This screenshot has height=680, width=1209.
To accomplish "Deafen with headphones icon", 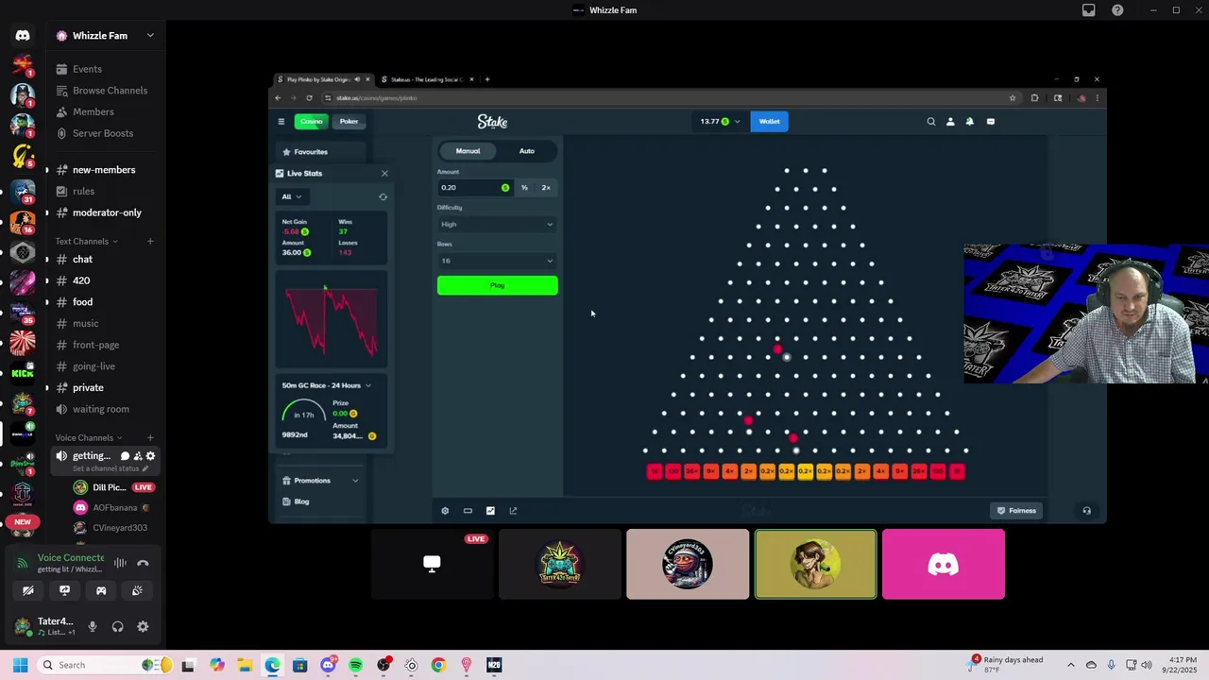I will point(117,626).
